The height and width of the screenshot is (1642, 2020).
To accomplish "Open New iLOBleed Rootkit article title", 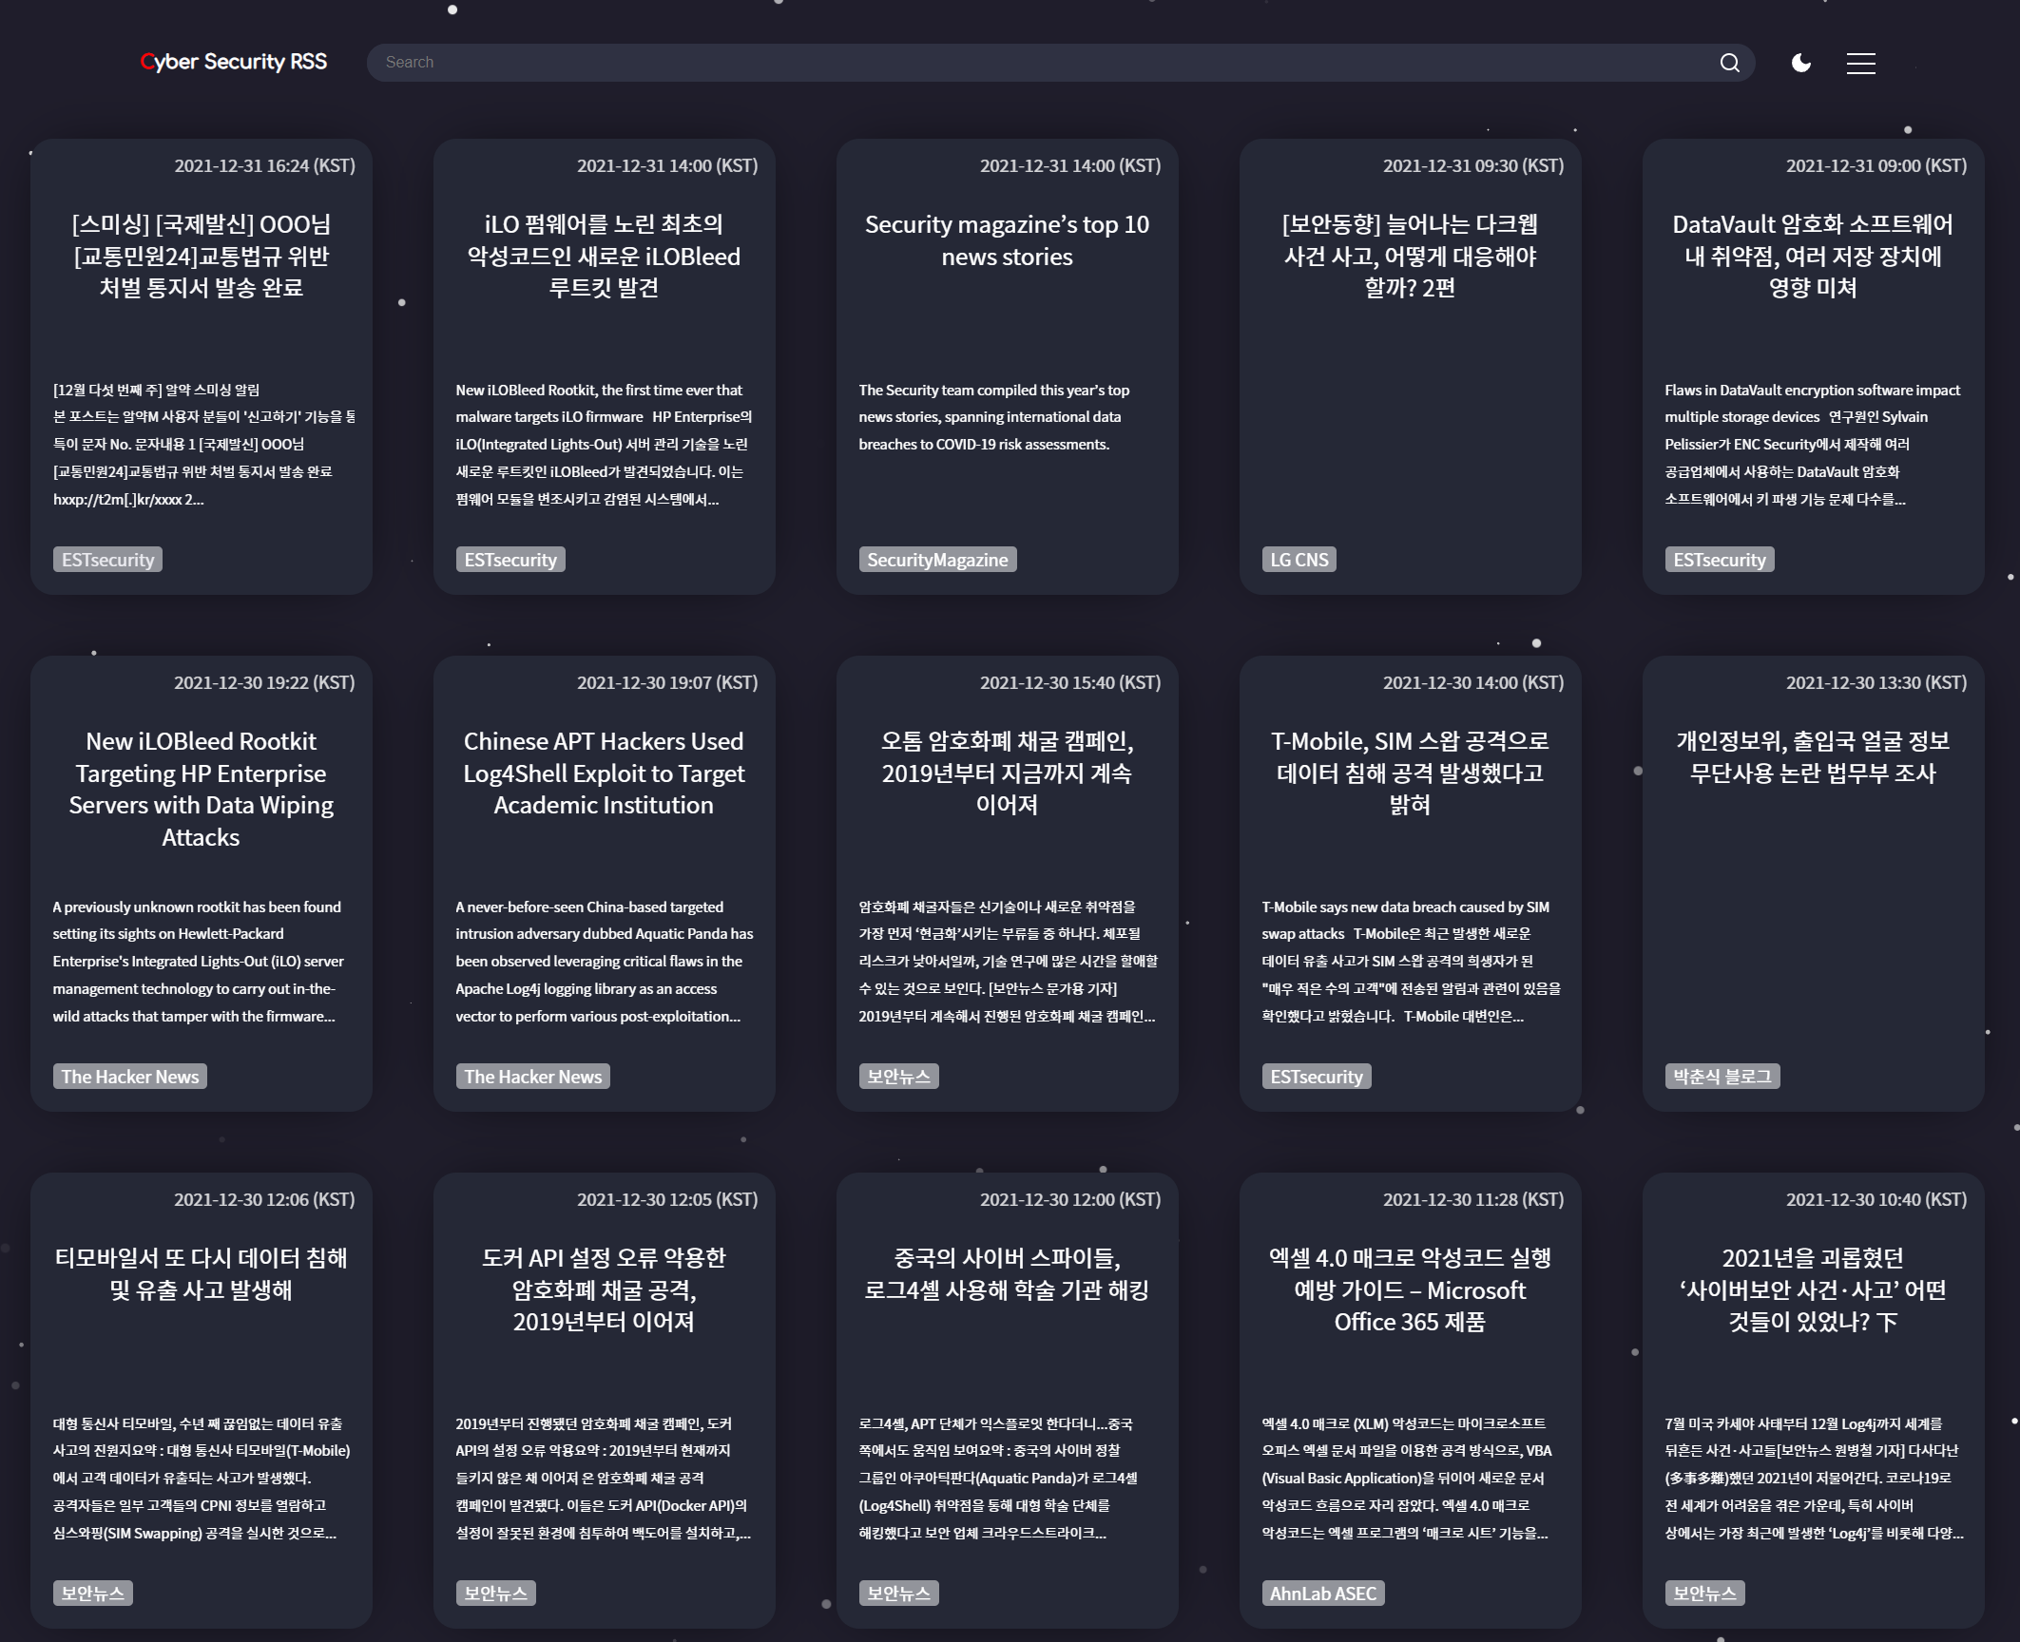I will (201, 789).
